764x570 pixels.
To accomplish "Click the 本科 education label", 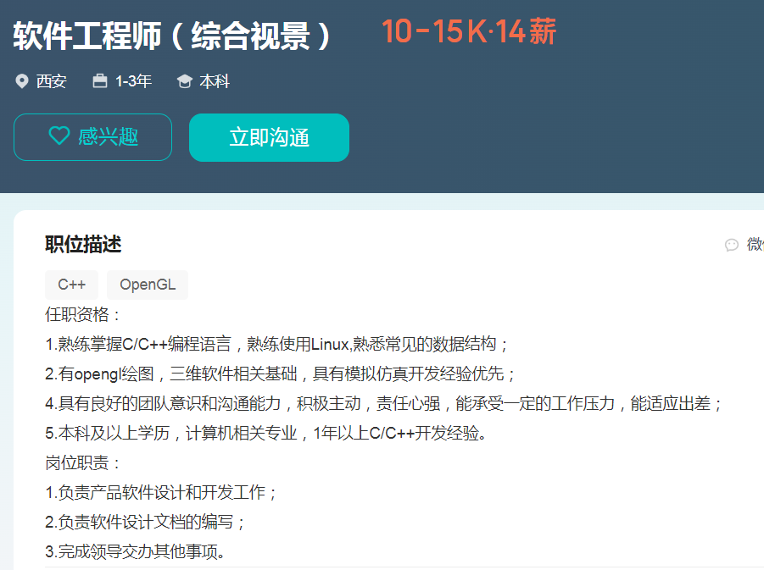I will tap(215, 81).
